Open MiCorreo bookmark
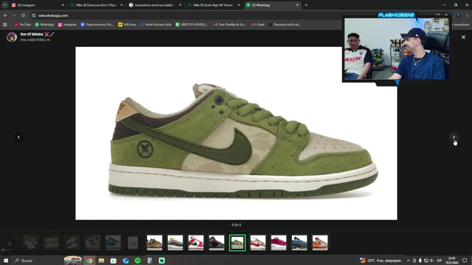This screenshot has height=265, width=472. (127, 25)
